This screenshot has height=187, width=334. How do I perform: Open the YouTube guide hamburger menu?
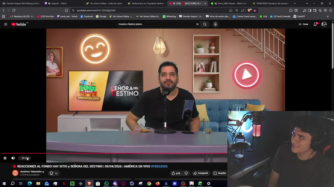pos(5,24)
